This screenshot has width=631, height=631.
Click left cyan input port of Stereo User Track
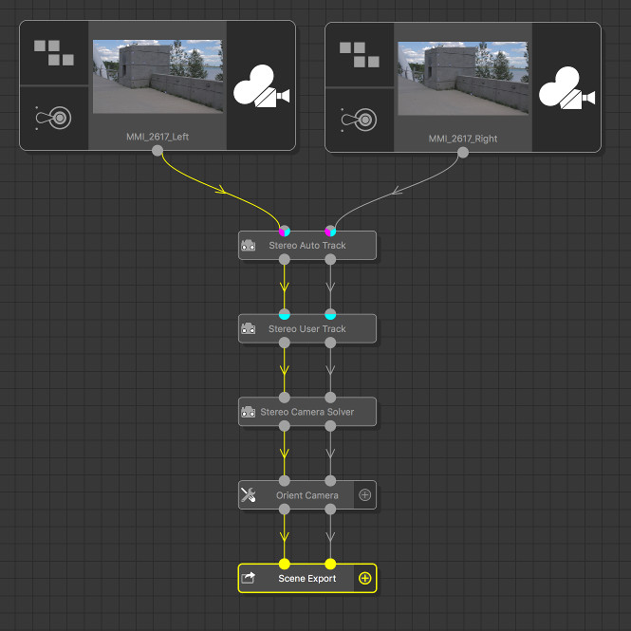(x=285, y=314)
